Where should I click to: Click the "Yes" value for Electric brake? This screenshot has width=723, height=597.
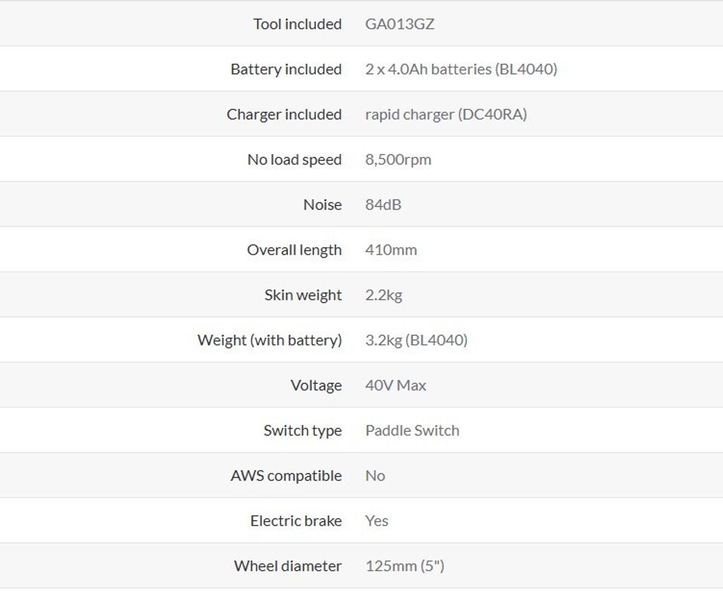pos(377,521)
